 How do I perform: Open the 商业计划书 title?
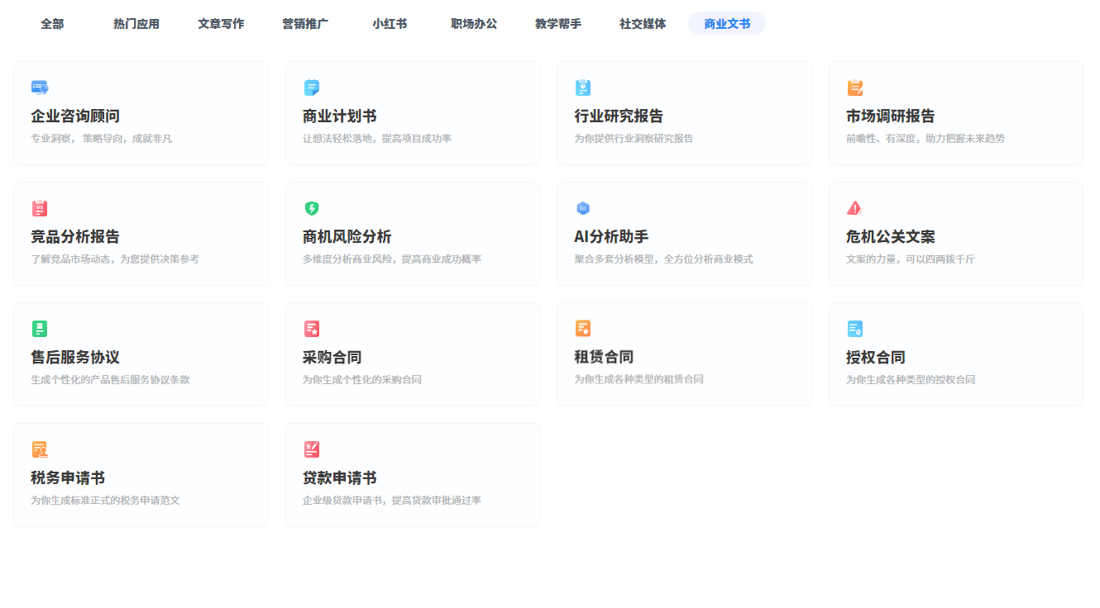coord(340,116)
